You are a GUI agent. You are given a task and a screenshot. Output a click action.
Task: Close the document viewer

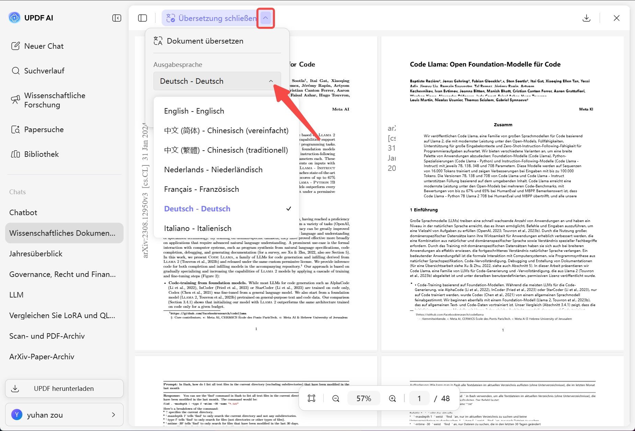pos(616,18)
